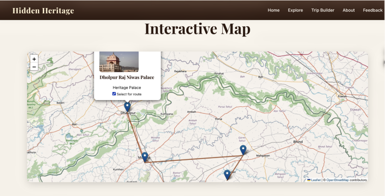385x196 pixels.
Task: Click the Pinahat label on map
Action: click(x=219, y=73)
